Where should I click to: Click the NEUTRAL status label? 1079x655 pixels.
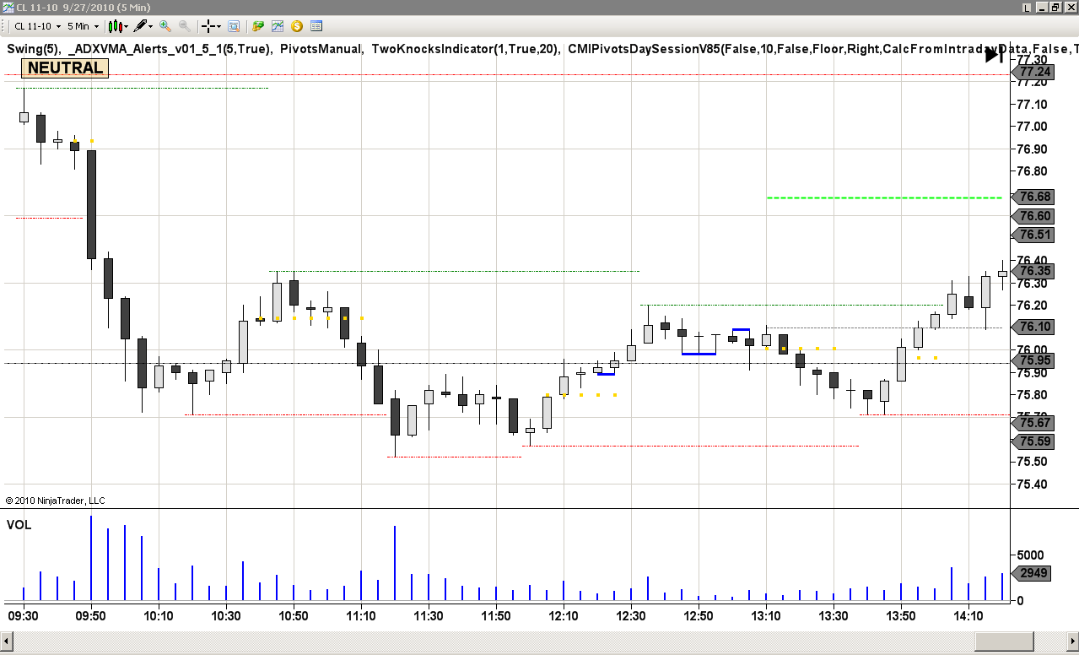tap(66, 68)
